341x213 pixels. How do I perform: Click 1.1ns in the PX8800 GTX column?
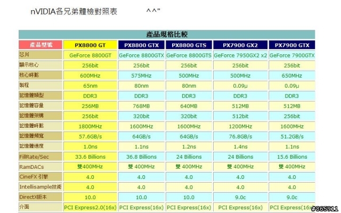[141, 147]
